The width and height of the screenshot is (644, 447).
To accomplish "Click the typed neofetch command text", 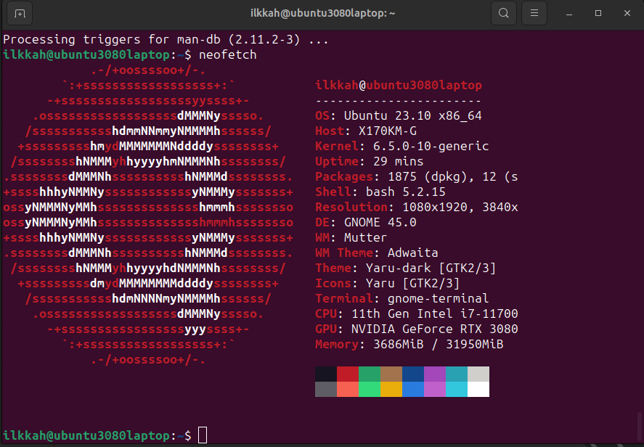I will click(227, 55).
